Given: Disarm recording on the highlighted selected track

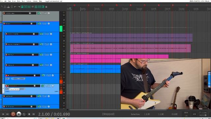Looking at the screenshot, I should click(6, 86).
